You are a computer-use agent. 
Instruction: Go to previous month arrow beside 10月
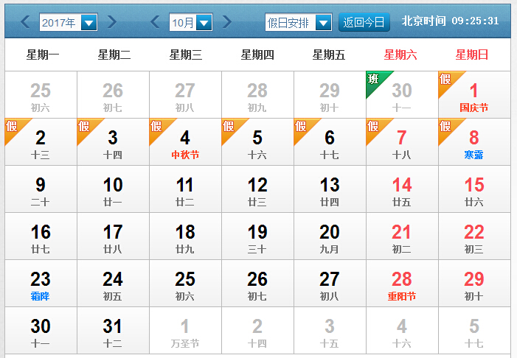(x=155, y=22)
